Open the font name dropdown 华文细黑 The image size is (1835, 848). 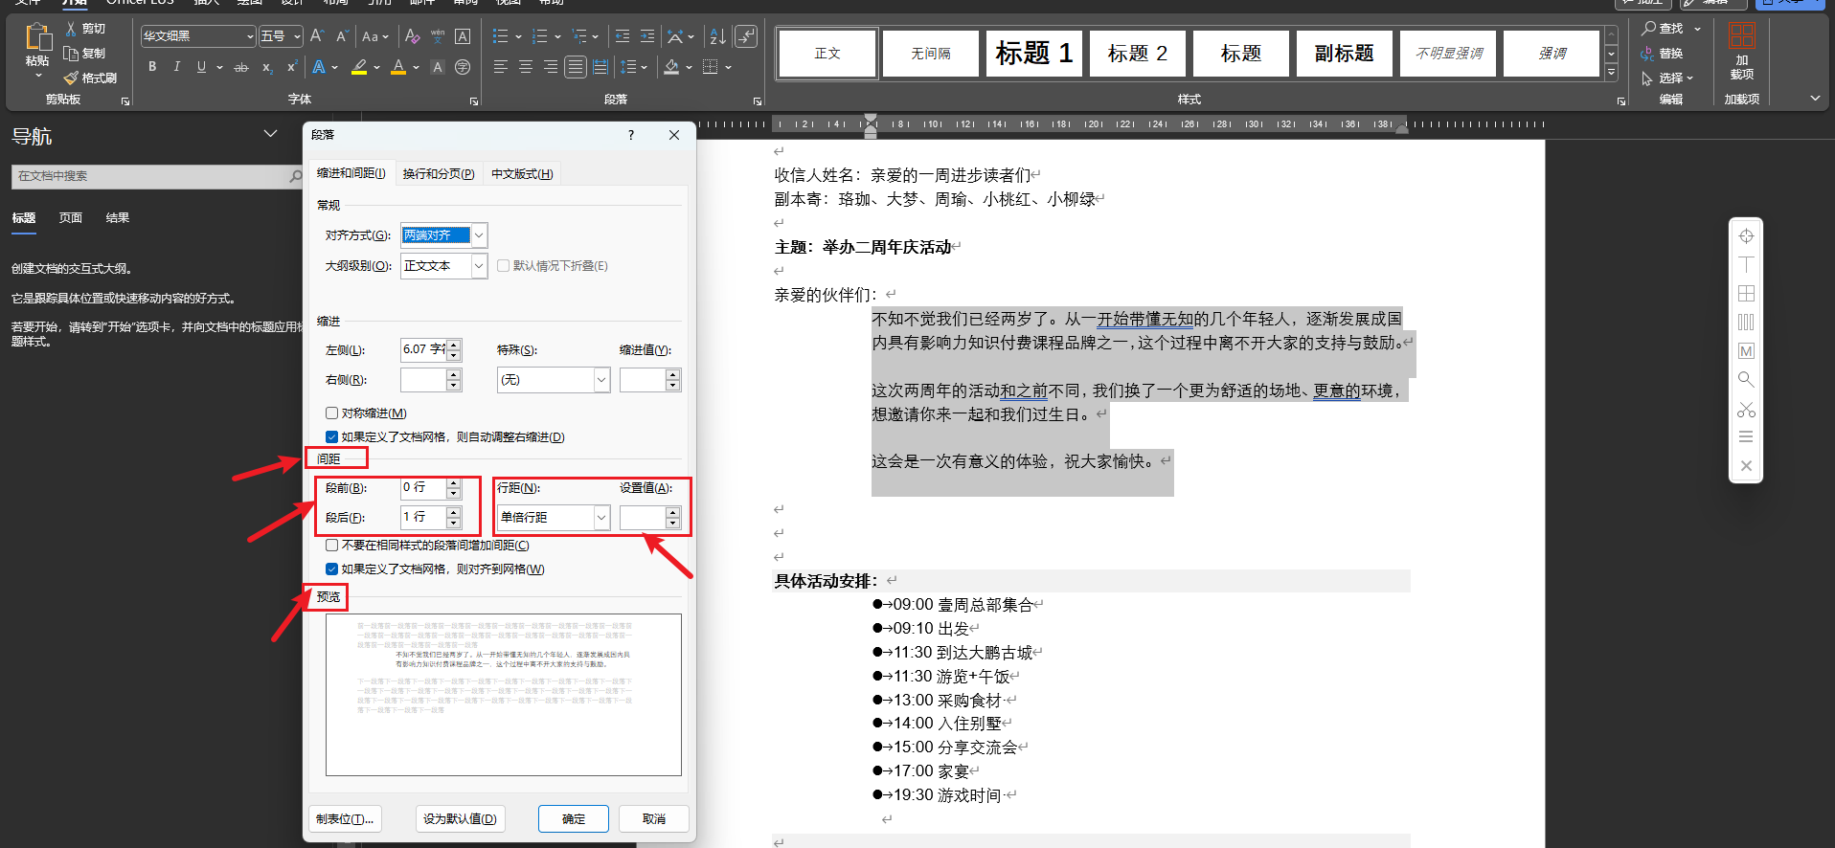pos(250,36)
